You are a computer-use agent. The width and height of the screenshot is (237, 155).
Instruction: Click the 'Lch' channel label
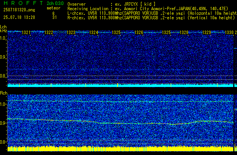[x=3, y=27]
